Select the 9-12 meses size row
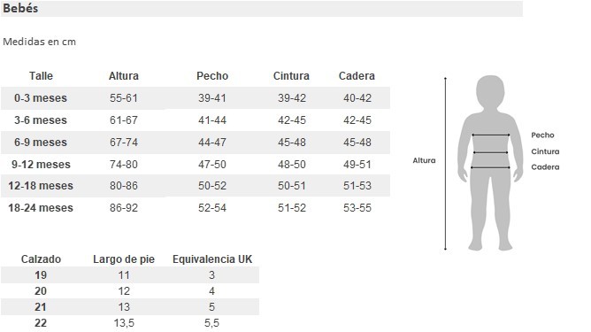 coord(196,164)
